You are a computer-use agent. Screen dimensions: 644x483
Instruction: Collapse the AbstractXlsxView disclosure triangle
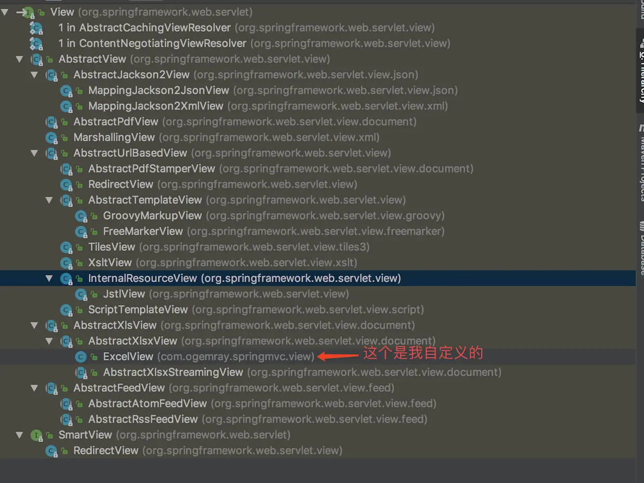click(49, 341)
